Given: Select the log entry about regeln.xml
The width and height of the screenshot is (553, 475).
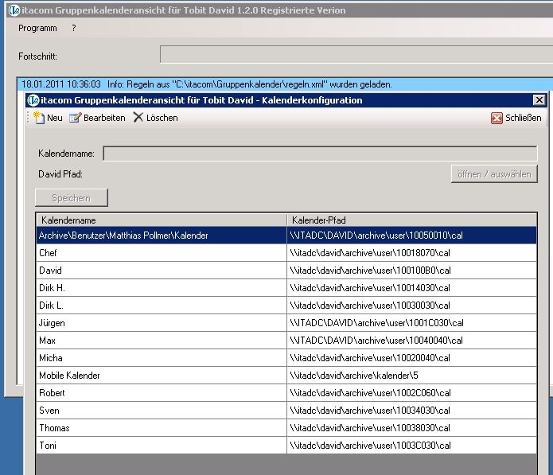Looking at the screenshot, I should pos(285,84).
